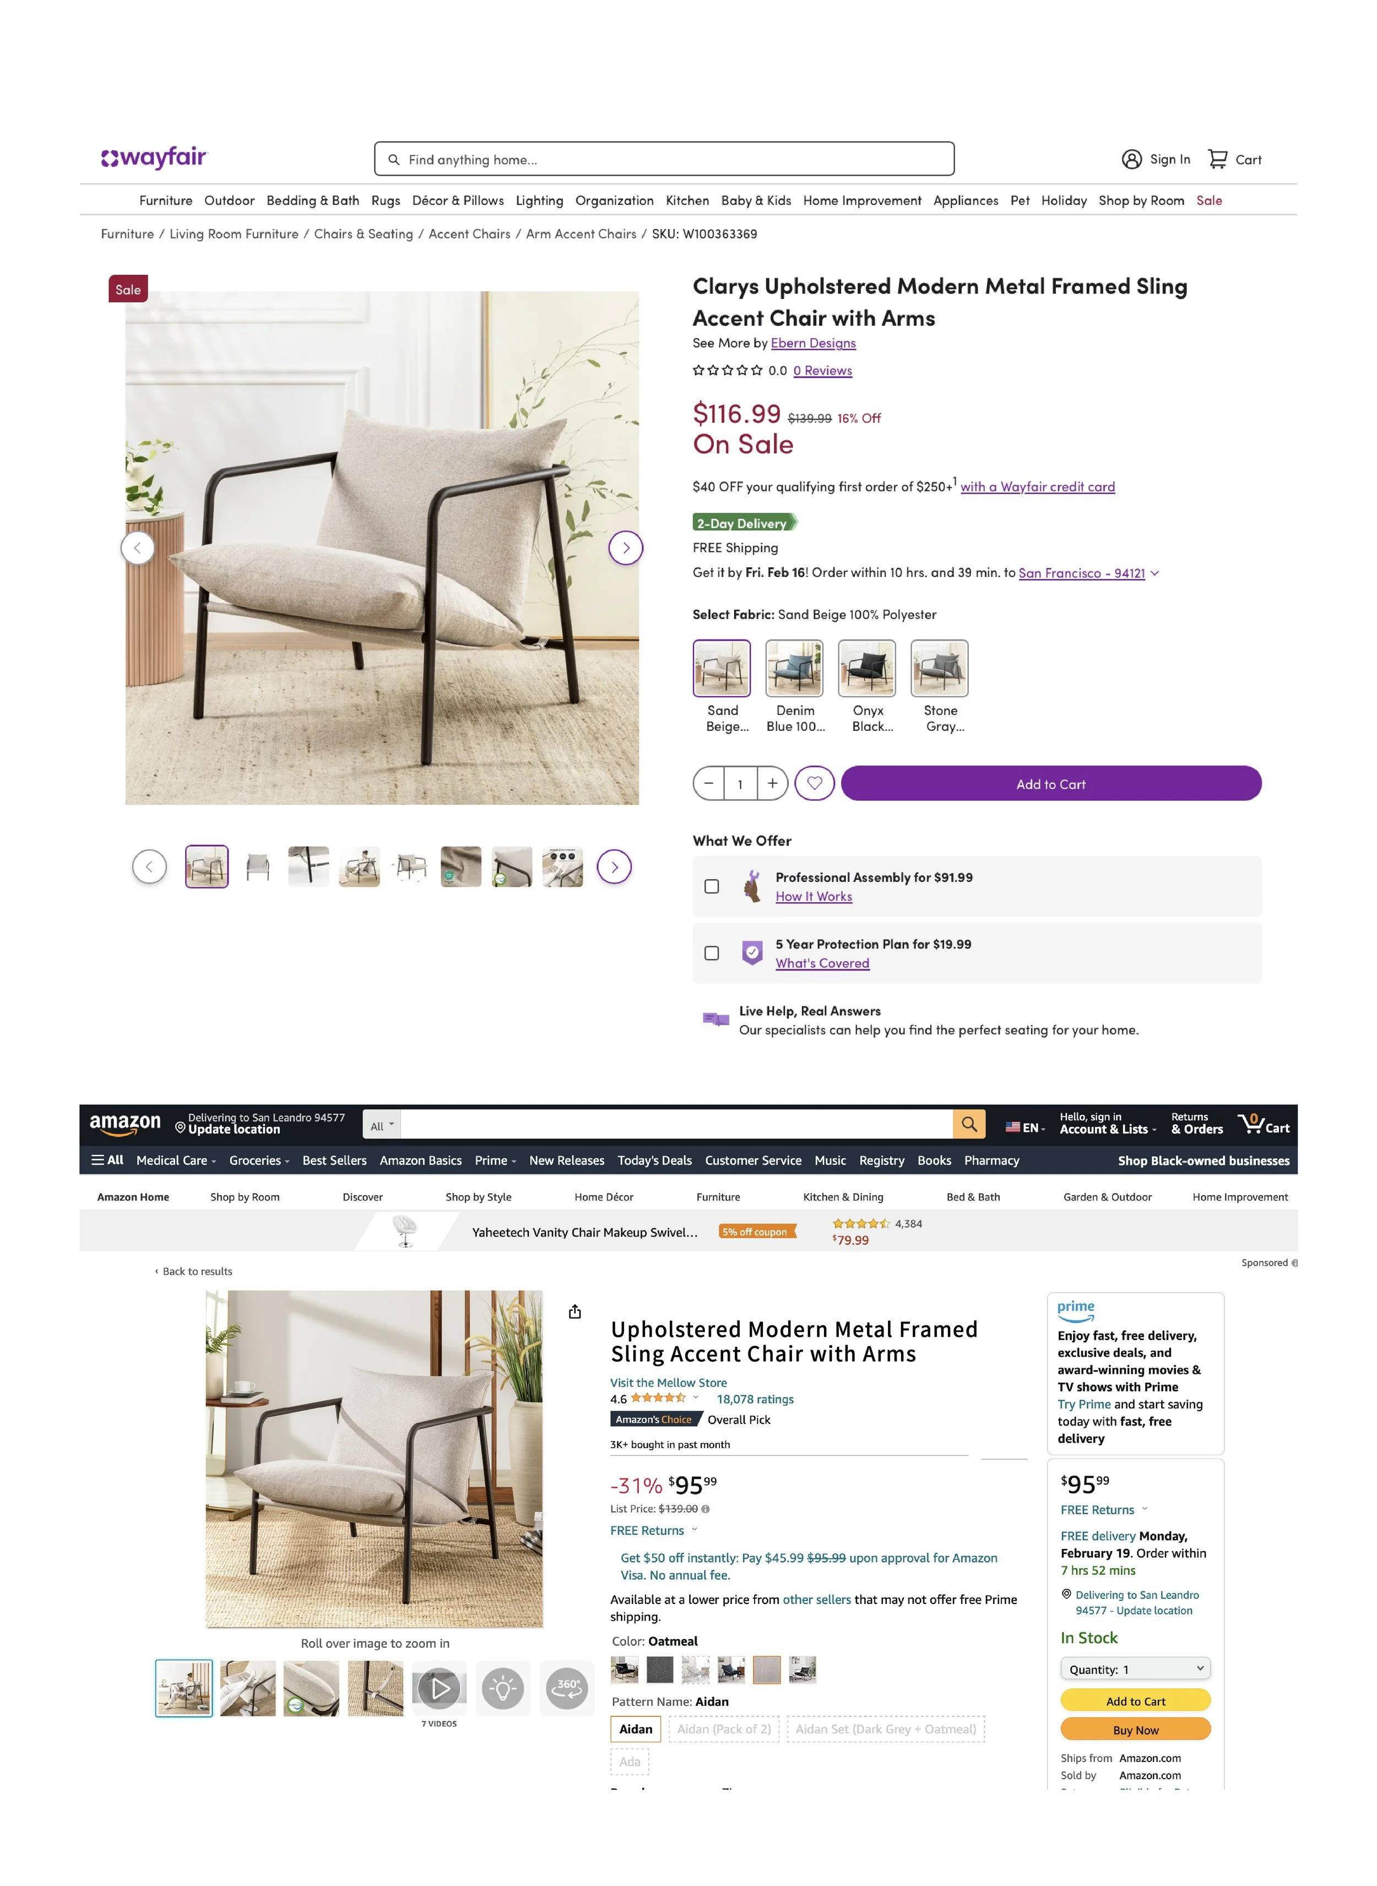Open the Amazon cart icon

tap(1263, 1124)
